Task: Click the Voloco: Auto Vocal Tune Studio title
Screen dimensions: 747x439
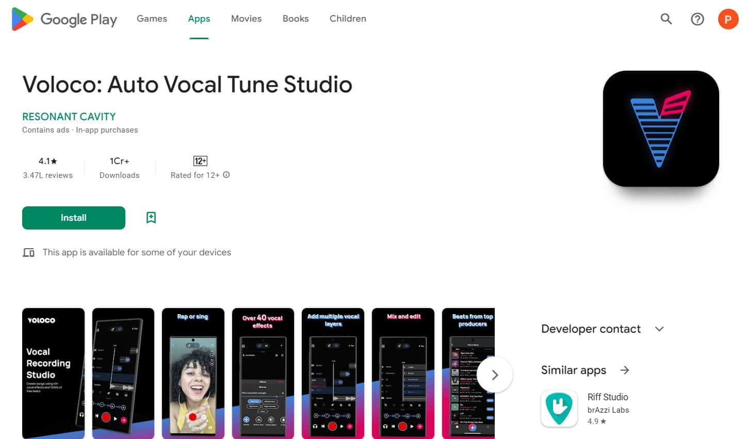Action: (187, 84)
